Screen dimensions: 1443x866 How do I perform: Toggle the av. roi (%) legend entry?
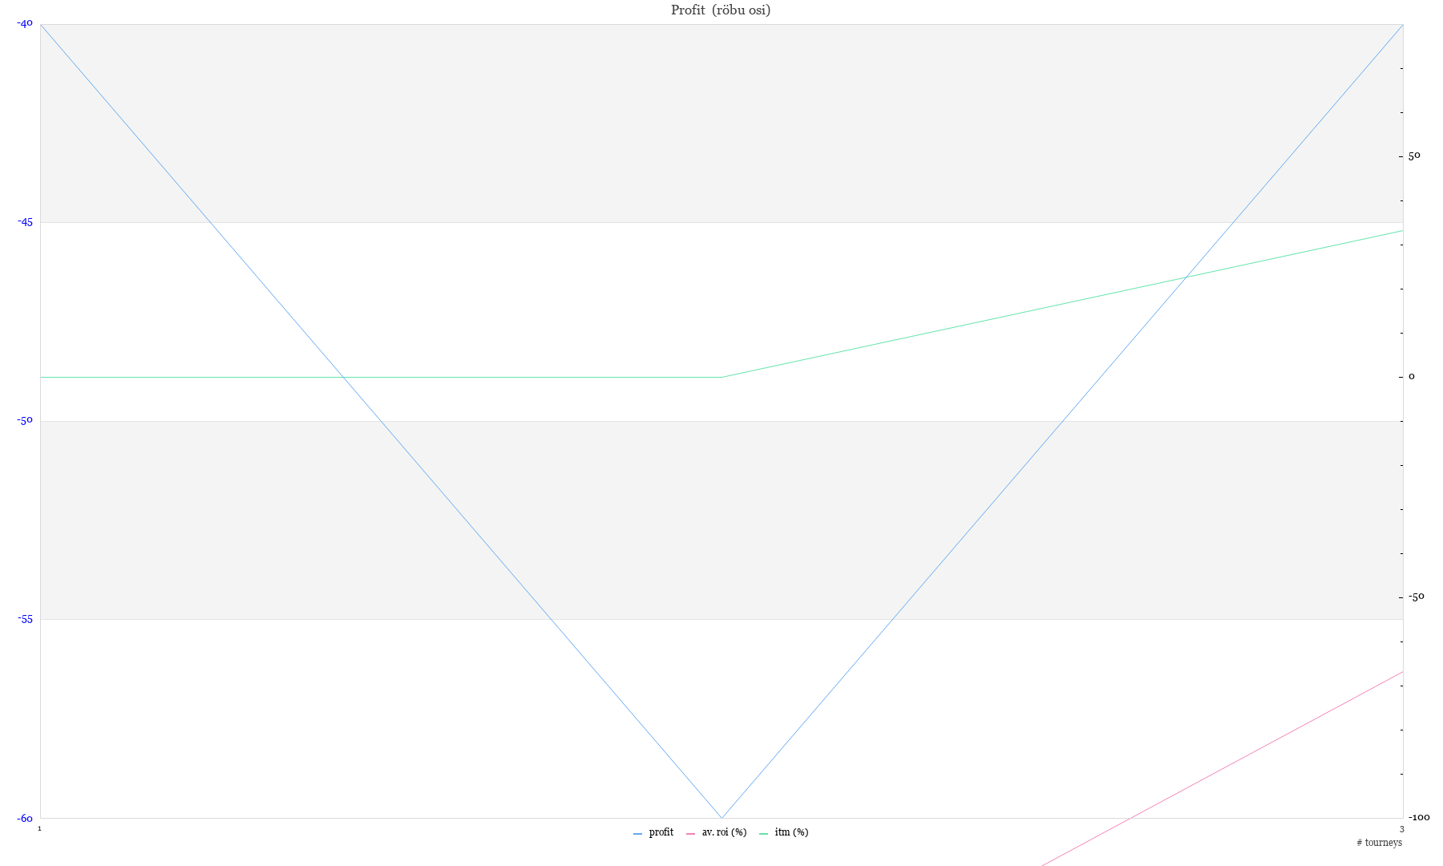tap(724, 832)
